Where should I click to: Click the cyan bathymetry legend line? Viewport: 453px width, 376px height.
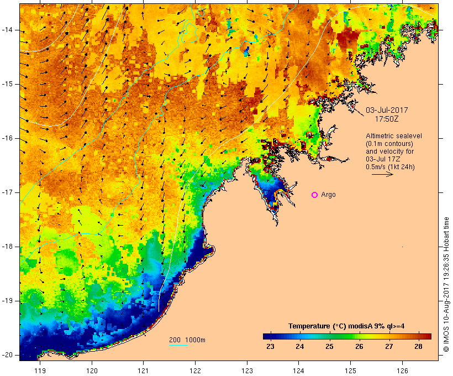point(178,345)
